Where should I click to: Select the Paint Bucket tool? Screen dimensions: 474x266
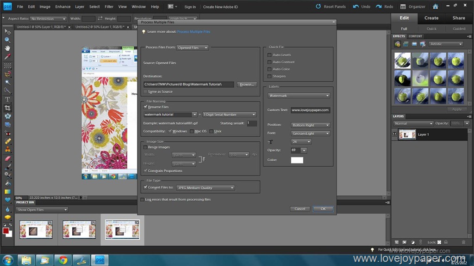7,183
